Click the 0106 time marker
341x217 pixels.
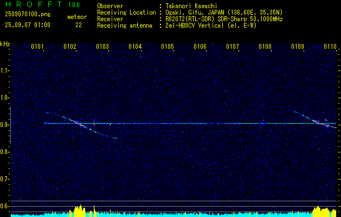tap(200, 46)
